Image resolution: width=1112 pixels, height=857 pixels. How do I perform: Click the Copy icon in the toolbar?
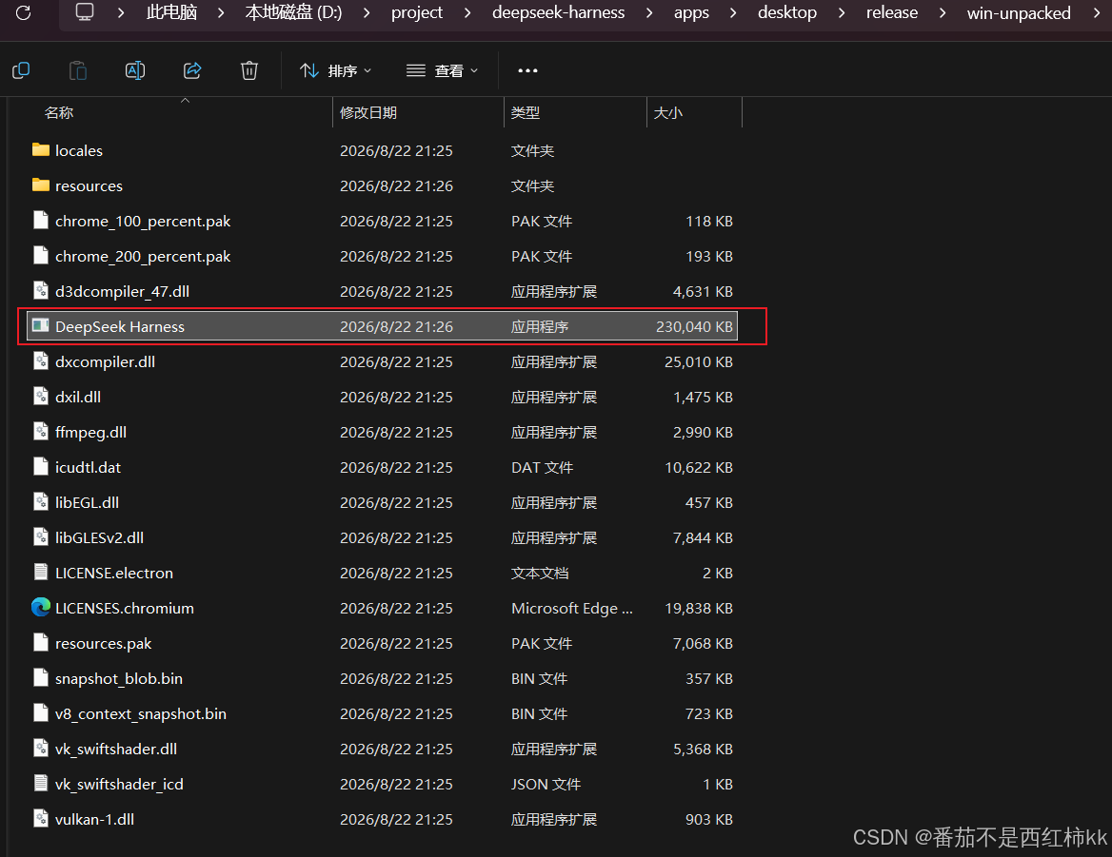pyautogui.click(x=21, y=70)
